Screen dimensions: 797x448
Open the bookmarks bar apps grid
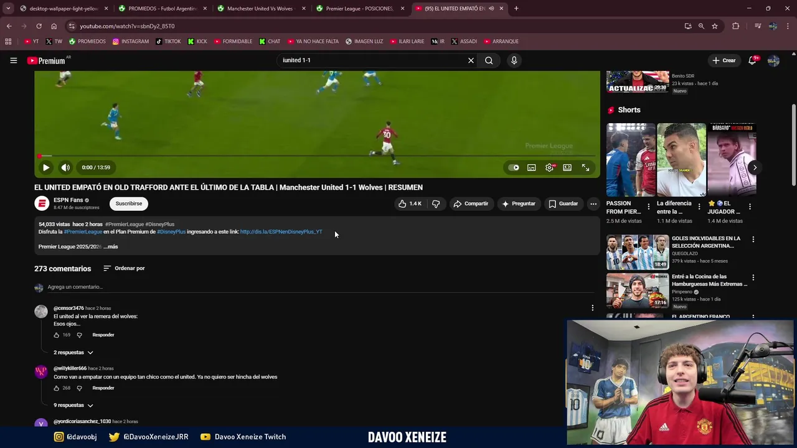click(8, 42)
